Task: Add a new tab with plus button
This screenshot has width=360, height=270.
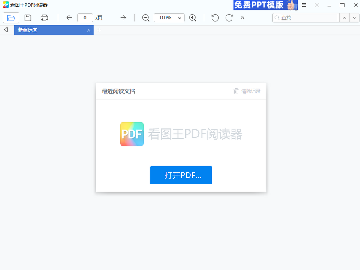Action: [99, 30]
